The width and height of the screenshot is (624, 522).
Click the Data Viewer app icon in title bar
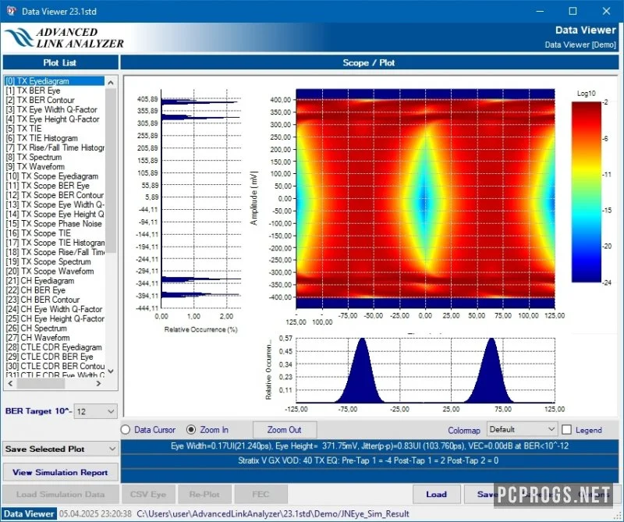11,11
